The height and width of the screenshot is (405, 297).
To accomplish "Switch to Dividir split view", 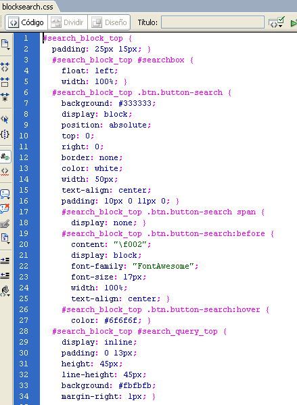I will click(68, 23).
